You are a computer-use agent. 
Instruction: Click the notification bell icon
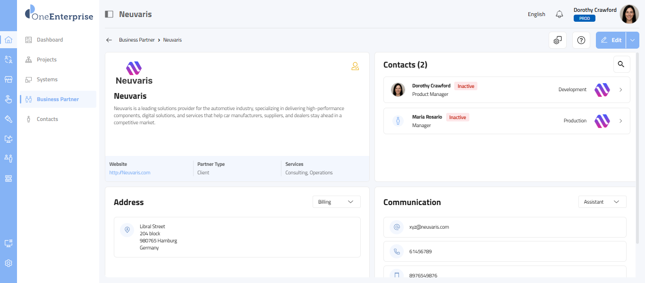pyautogui.click(x=560, y=14)
